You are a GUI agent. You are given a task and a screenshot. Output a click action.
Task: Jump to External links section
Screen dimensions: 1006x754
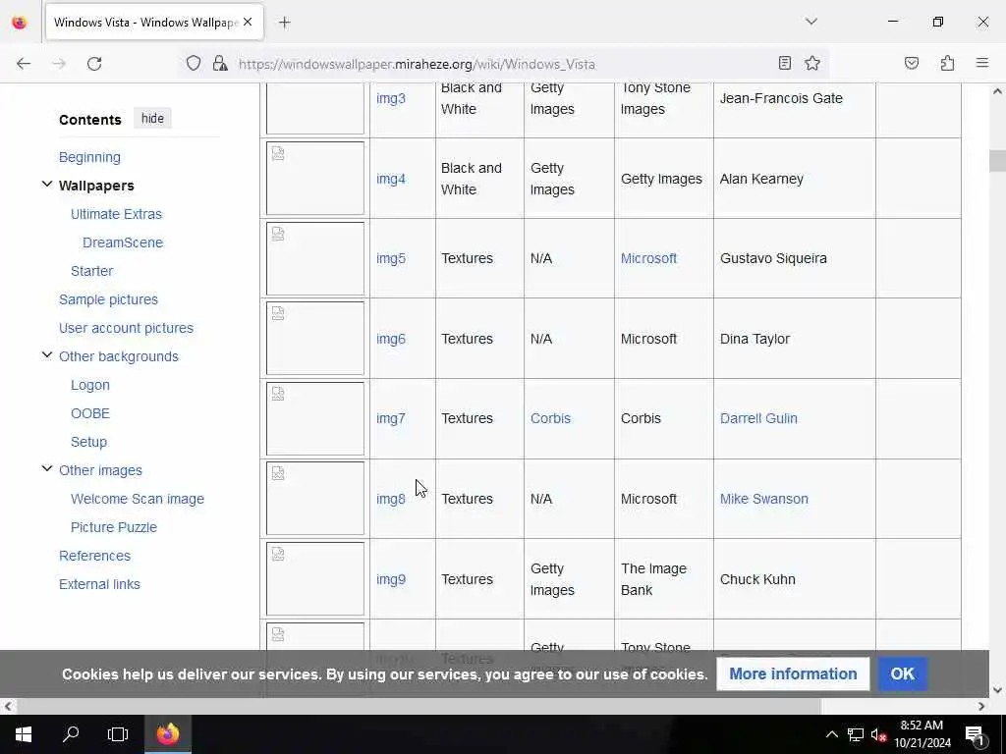(x=99, y=584)
